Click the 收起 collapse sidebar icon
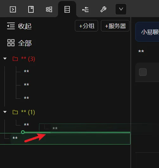This screenshot has width=159, height=168. (11, 26)
